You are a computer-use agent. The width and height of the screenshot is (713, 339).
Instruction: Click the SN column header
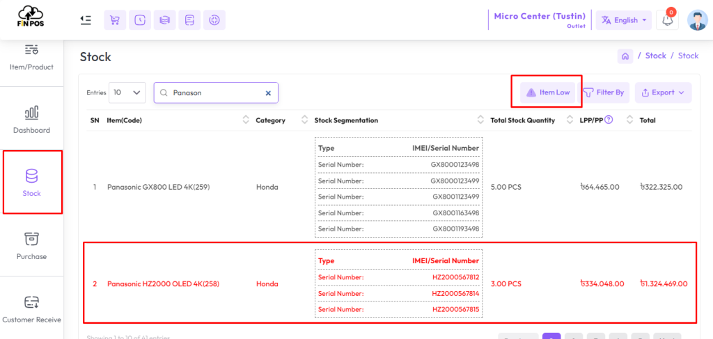point(95,120)
